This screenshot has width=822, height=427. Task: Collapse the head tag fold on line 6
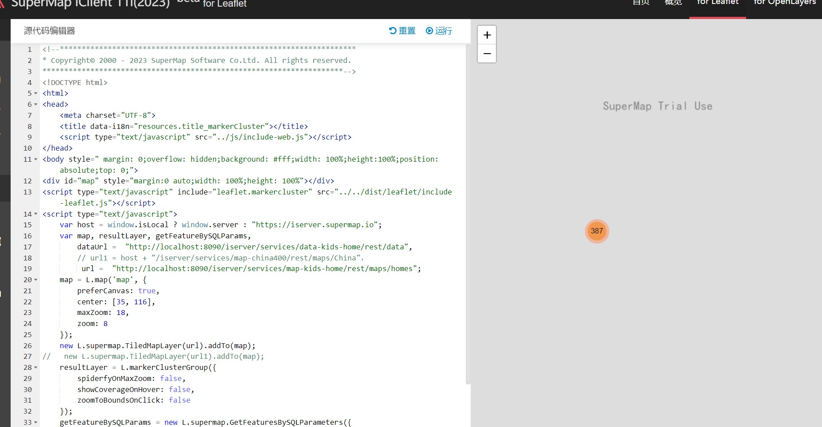35,105
